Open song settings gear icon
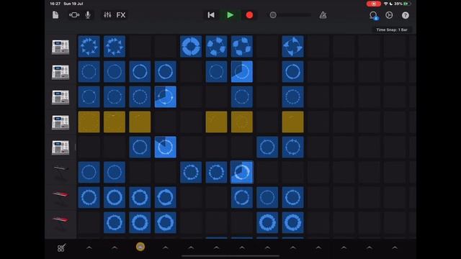This screenshot has width=461, height=259. pyautogui.click(x=389, y=15)
